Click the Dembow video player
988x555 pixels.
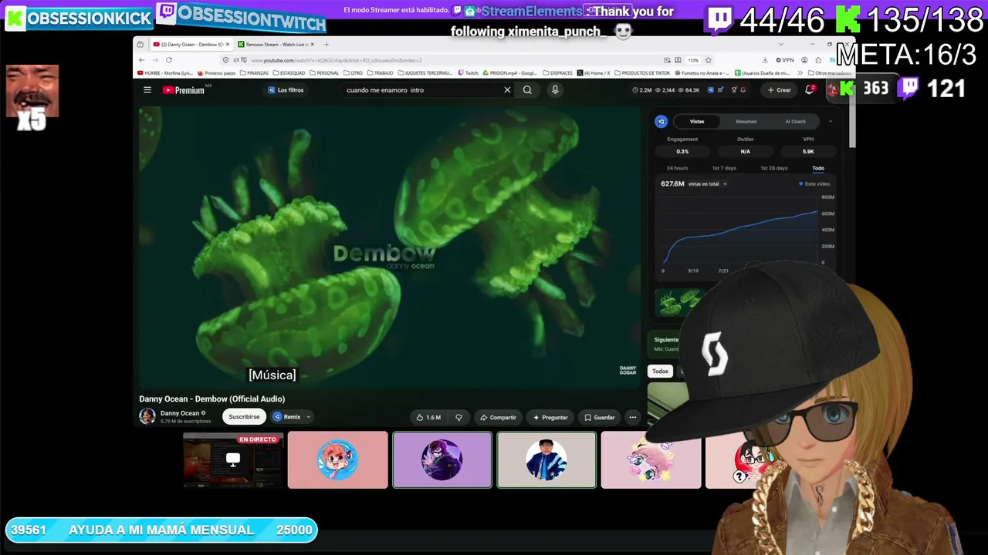pyautogui.click(x=389, y=247)
